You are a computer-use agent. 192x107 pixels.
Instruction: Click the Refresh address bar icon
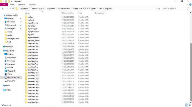tap(159, 9)
